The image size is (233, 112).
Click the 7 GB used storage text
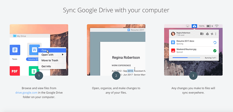click(x=180, y=35)
